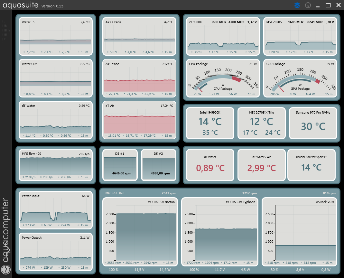Select the dT Water chart panel

click(x=56, y=120)
